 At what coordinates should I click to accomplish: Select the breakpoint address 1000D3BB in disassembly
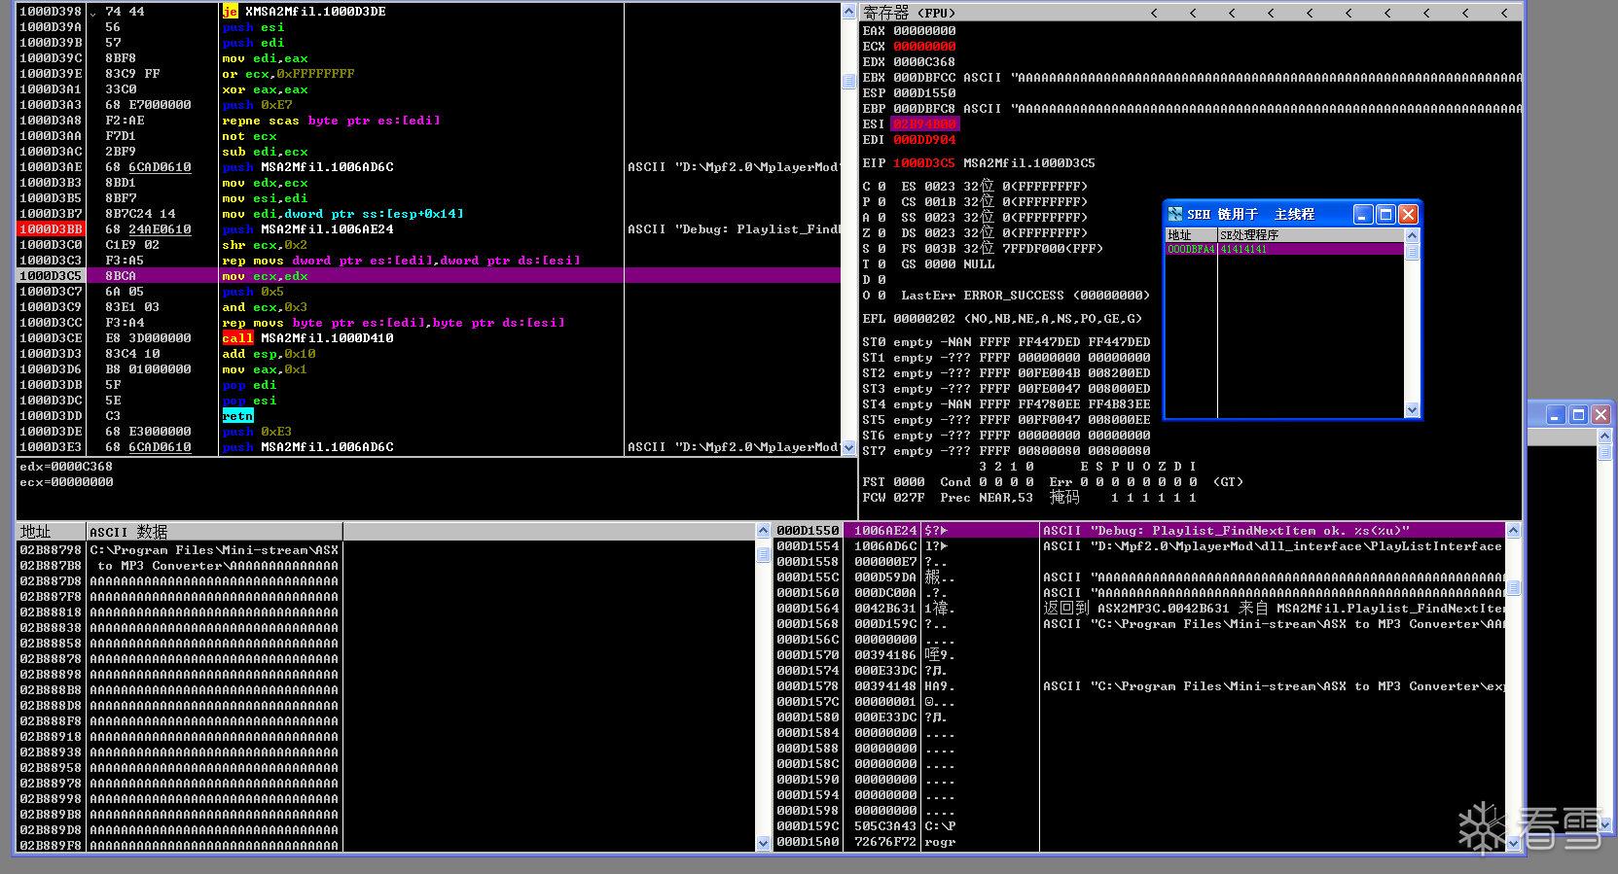51,229
